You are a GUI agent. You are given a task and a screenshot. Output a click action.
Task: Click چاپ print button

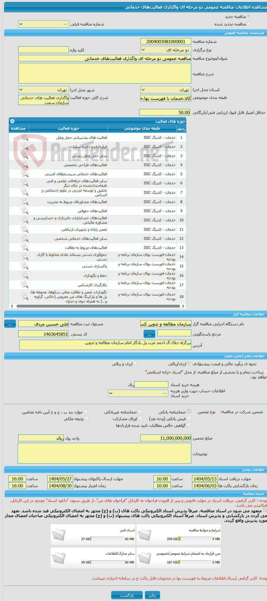click(152, 595)
